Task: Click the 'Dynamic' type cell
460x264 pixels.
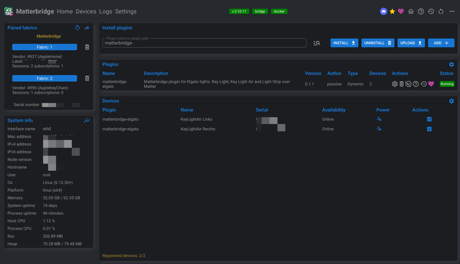Action: click(355, 84)
